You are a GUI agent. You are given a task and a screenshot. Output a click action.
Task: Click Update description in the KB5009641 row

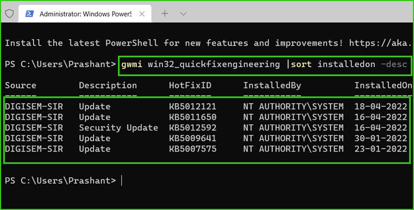coord(94,139)
